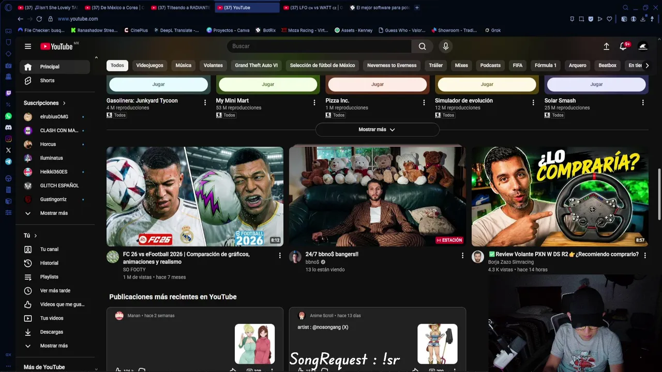
Task: Select the Videojuegos chip
Action: pos(149,66)
